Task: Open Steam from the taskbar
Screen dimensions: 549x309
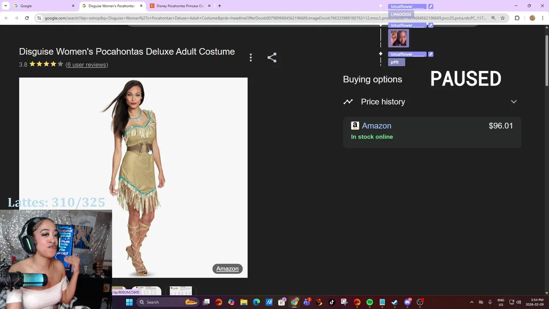Action: (x=395, y=302)
